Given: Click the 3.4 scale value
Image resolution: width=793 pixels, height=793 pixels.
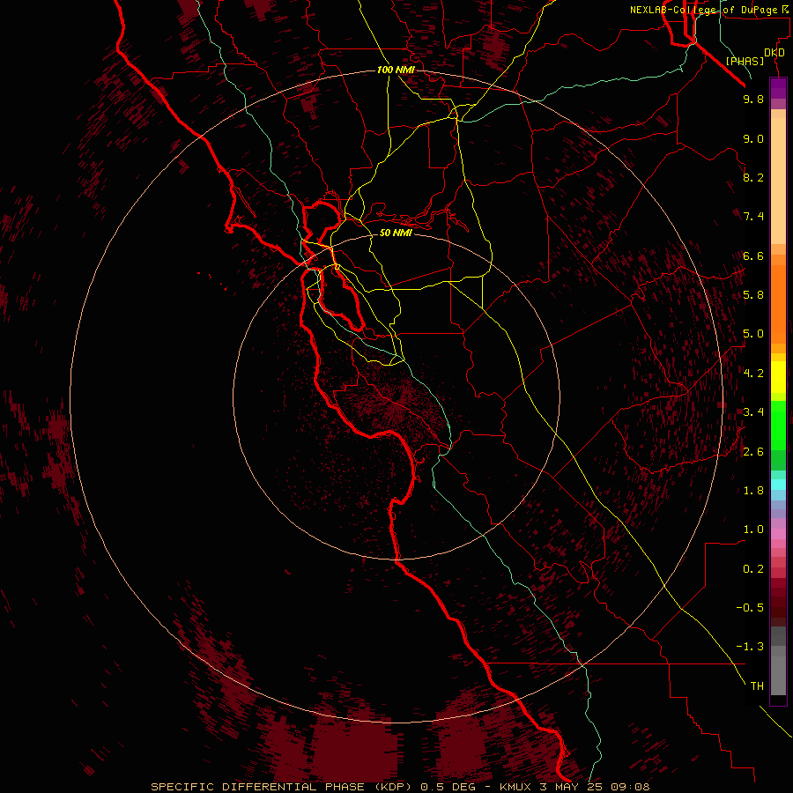Looking at the screenshot, I should 753,412.
